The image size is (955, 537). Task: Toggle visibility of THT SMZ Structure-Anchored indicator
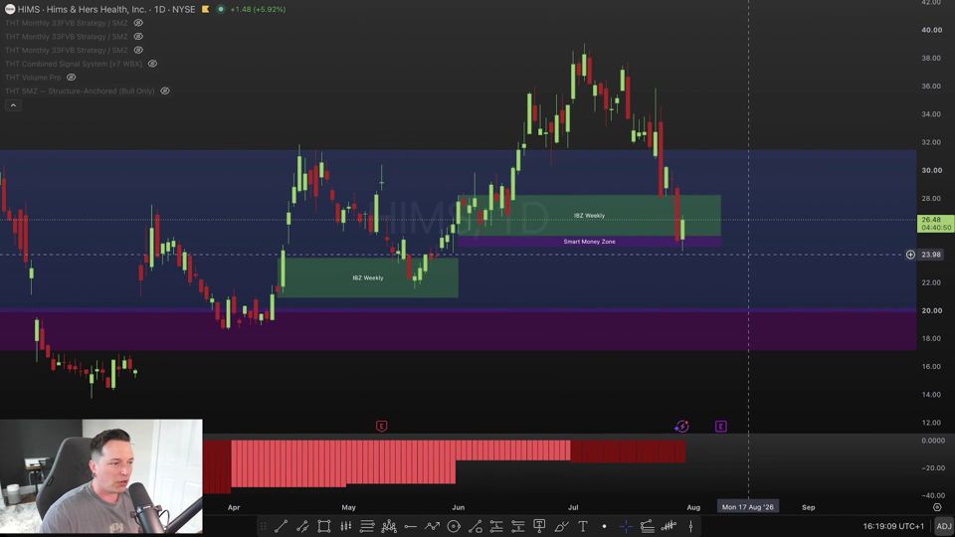pos(165,90)
